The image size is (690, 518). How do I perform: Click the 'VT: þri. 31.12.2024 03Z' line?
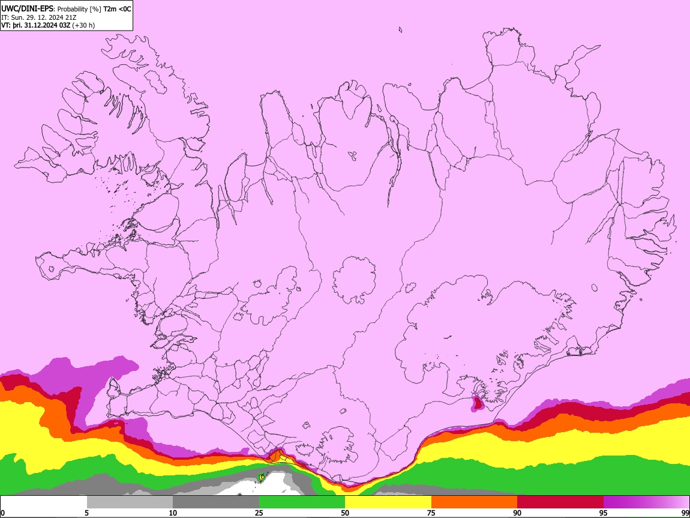(x=35, y=25)
